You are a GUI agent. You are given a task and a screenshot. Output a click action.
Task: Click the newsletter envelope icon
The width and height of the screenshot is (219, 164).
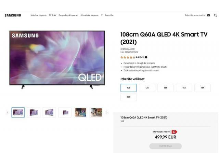point(208,15)
